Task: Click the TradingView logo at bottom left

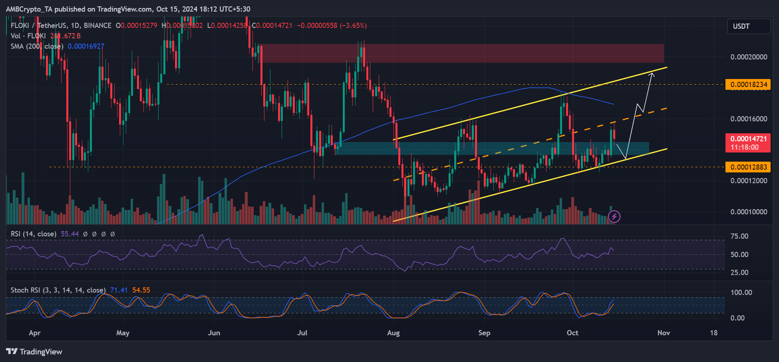Action: tap(34, 352)
